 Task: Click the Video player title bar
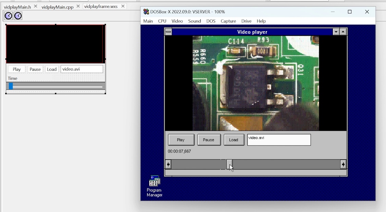252,32
